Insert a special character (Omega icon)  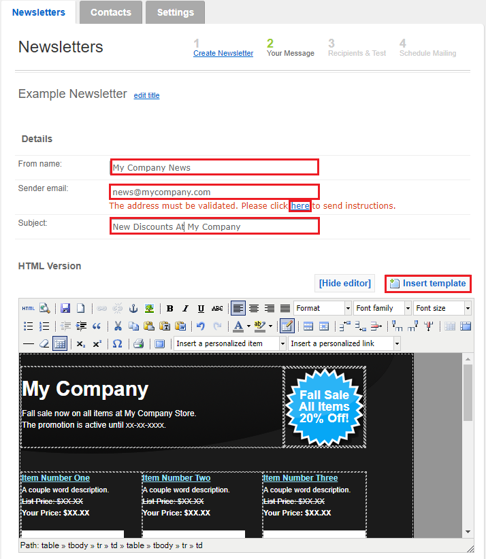(117, 343)
